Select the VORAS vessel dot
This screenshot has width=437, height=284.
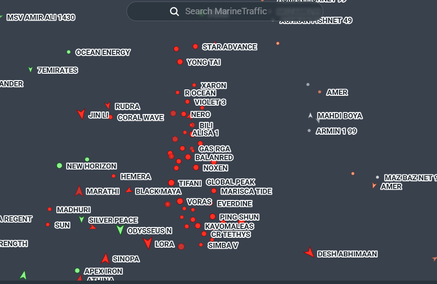click(180, 201)
